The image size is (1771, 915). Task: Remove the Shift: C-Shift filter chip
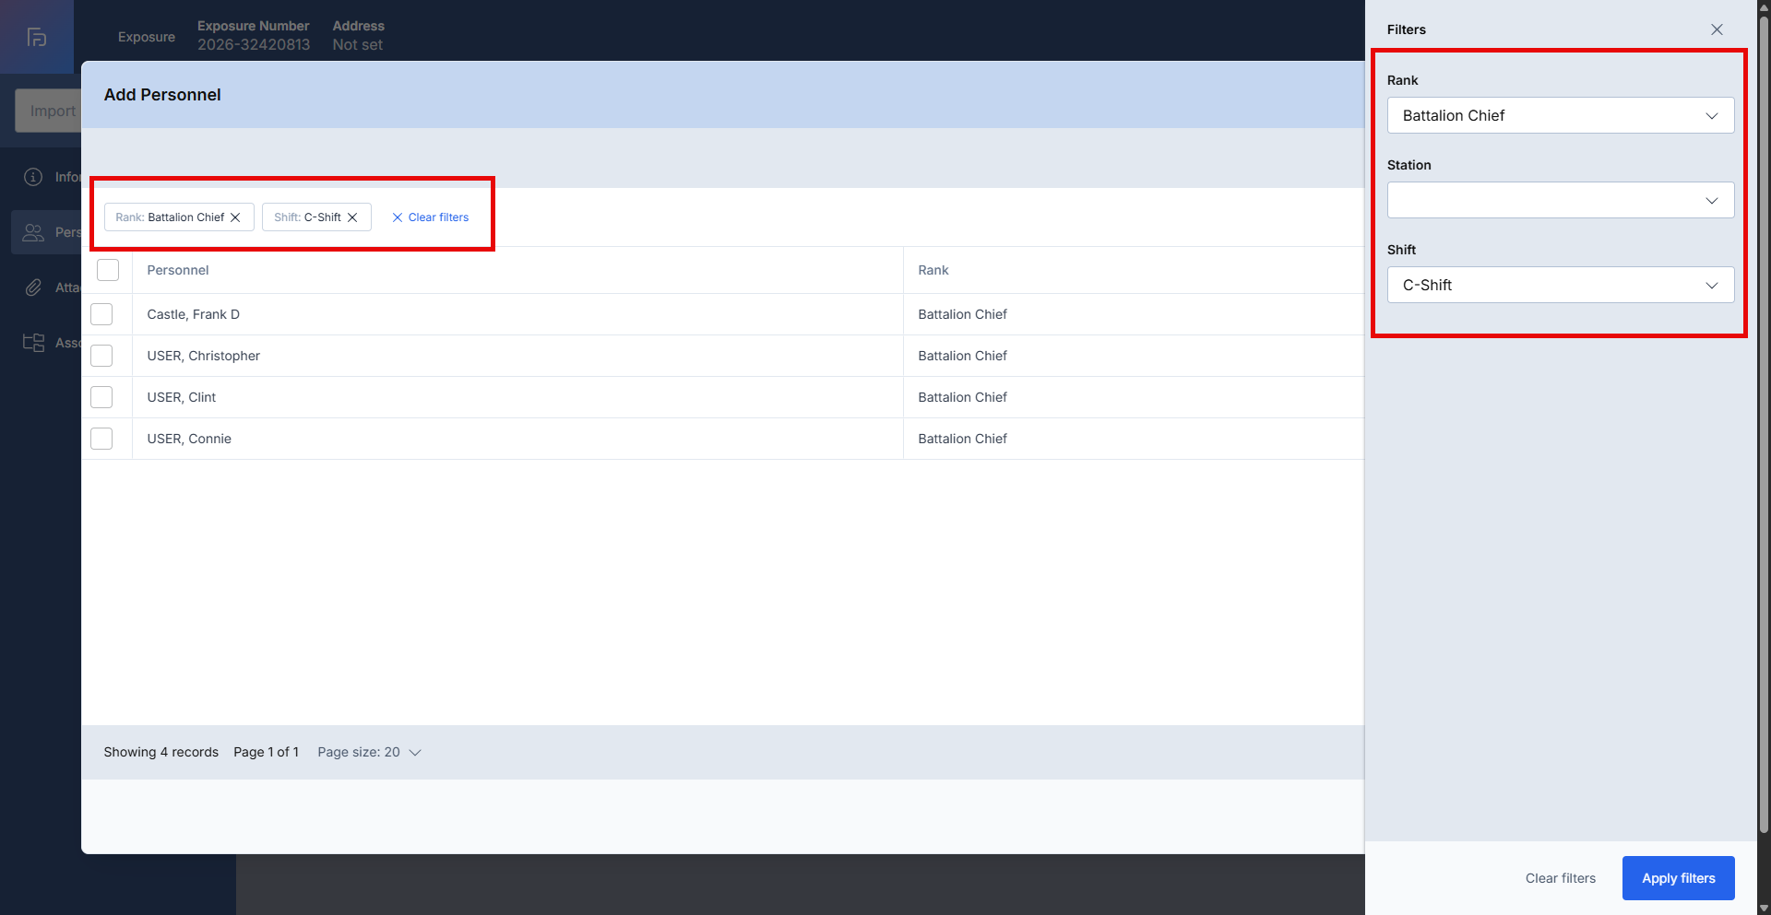coord(352,217)
